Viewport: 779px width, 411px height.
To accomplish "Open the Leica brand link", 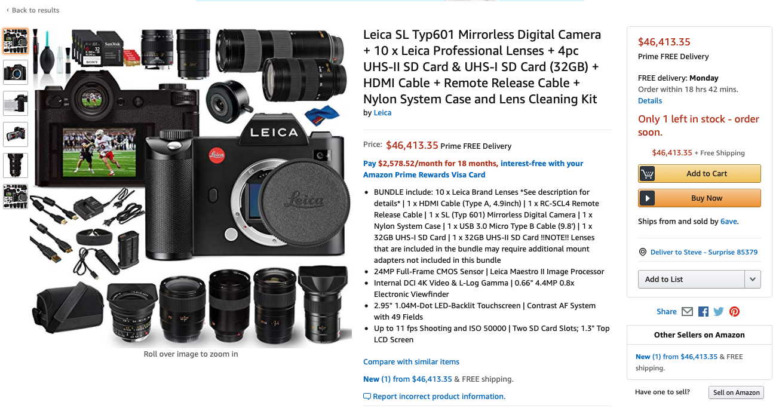I will 382,112.
